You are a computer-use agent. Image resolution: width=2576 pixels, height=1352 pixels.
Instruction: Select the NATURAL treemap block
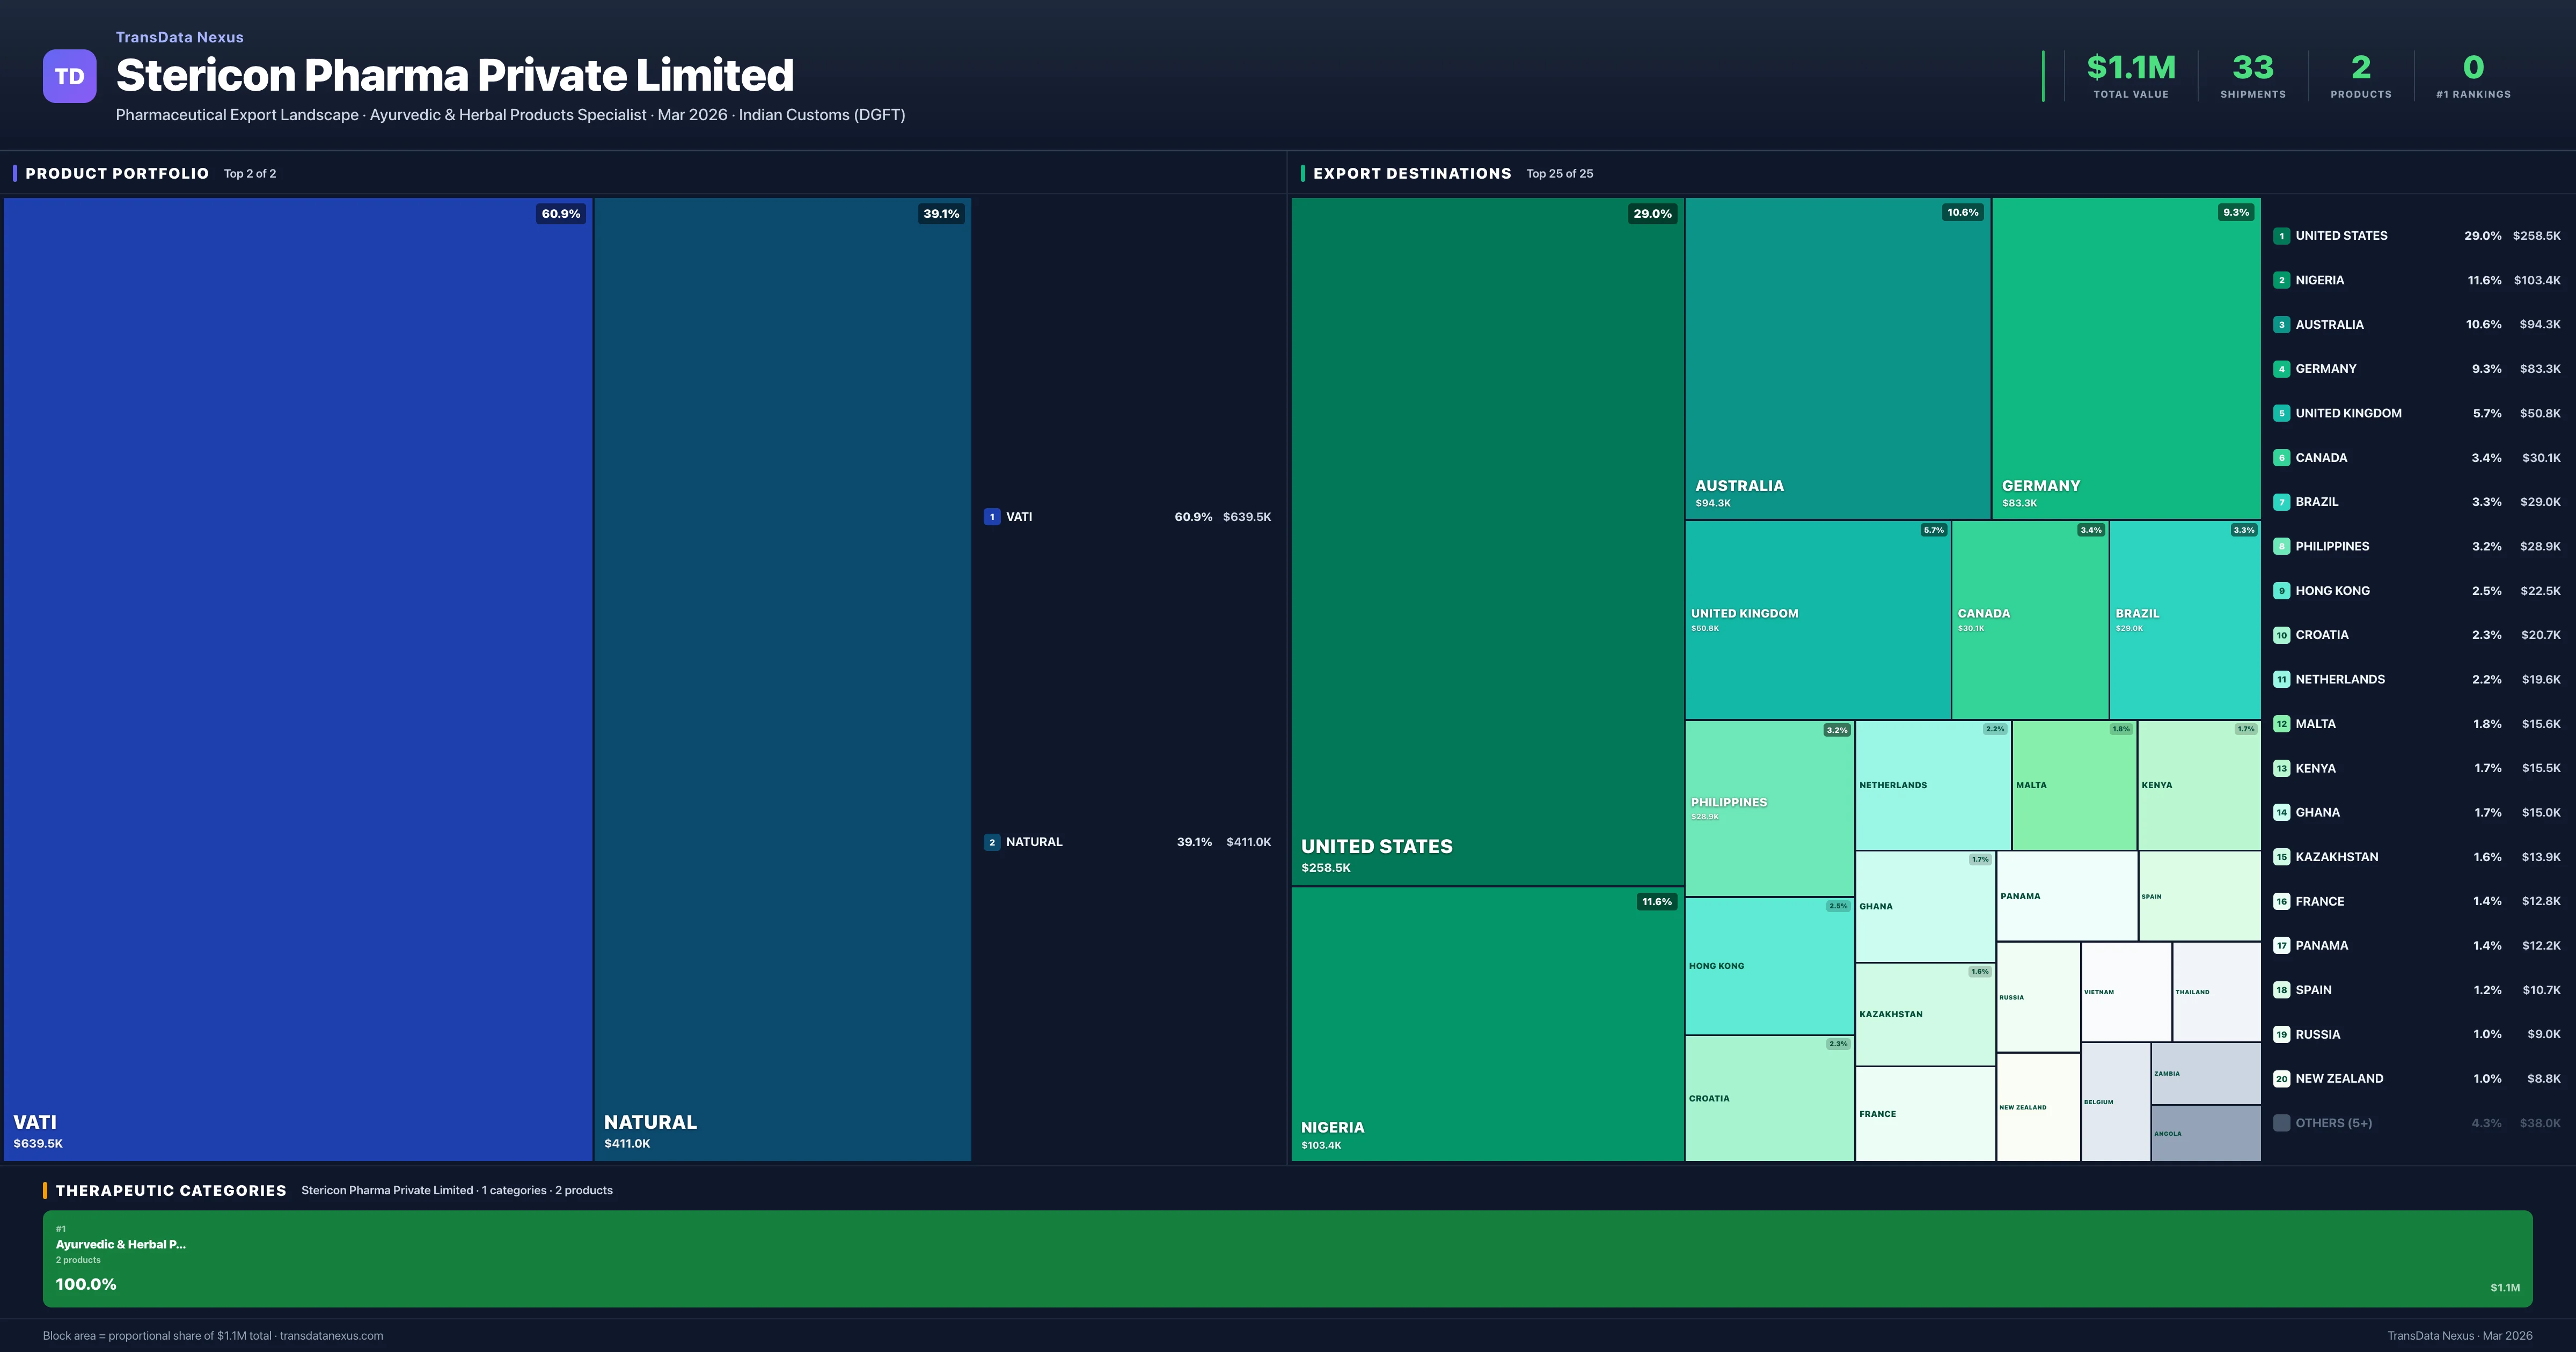tap(782, 678)
